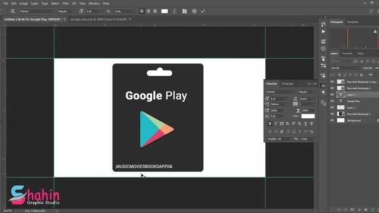Select Layer 2 thumbnail in Layers panel
The image size is (379, 213).
[341, 95]
